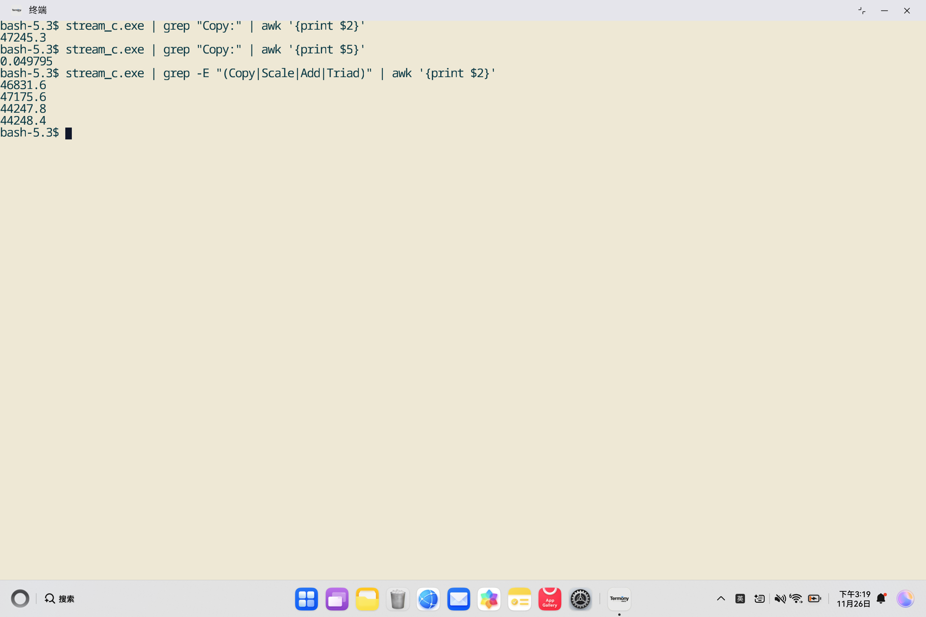Screen dimensions: 926x617
Task: Launch the web browser globe icon
Action: 428,599
